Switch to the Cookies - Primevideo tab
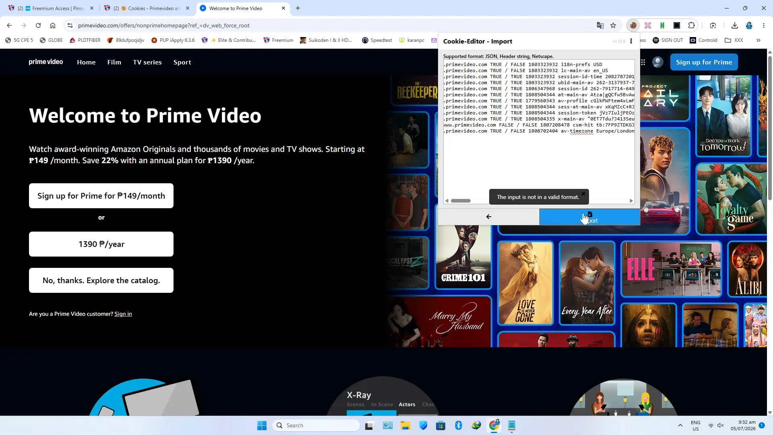773x435 pixels. [147, 8]
